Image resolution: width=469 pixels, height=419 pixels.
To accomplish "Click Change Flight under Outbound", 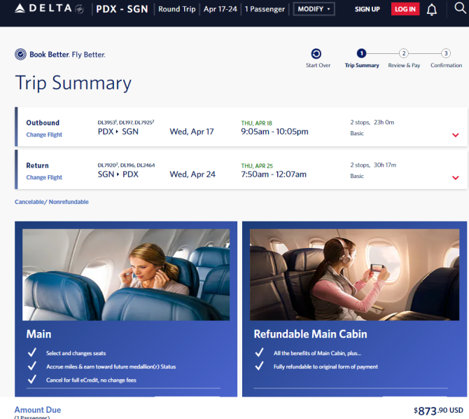I will (x=44, y=135).
